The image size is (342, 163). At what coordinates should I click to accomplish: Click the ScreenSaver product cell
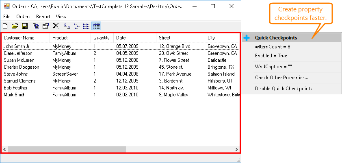65,74
